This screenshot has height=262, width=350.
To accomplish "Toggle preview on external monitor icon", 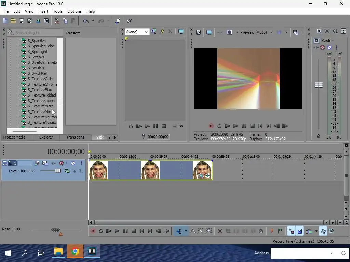I will [209, 32].
